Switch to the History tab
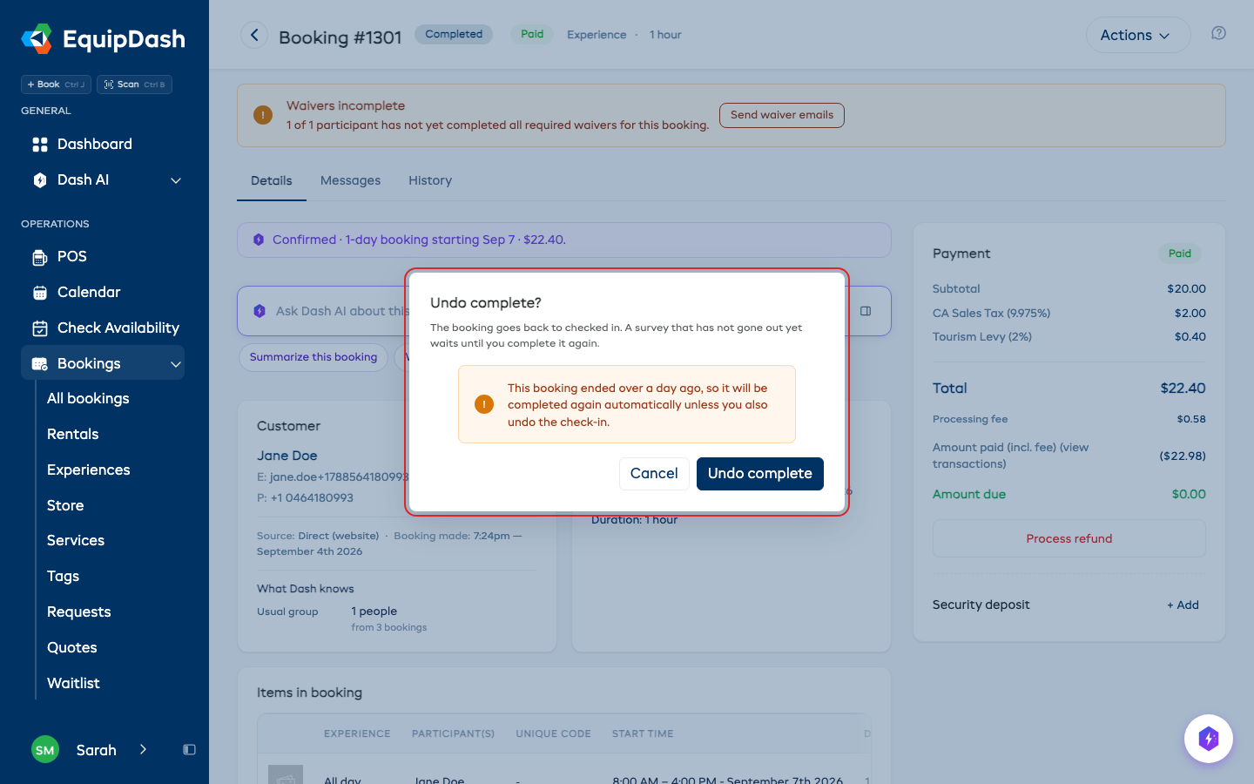Screen dimensions: 1254x784 click(430, 180)
